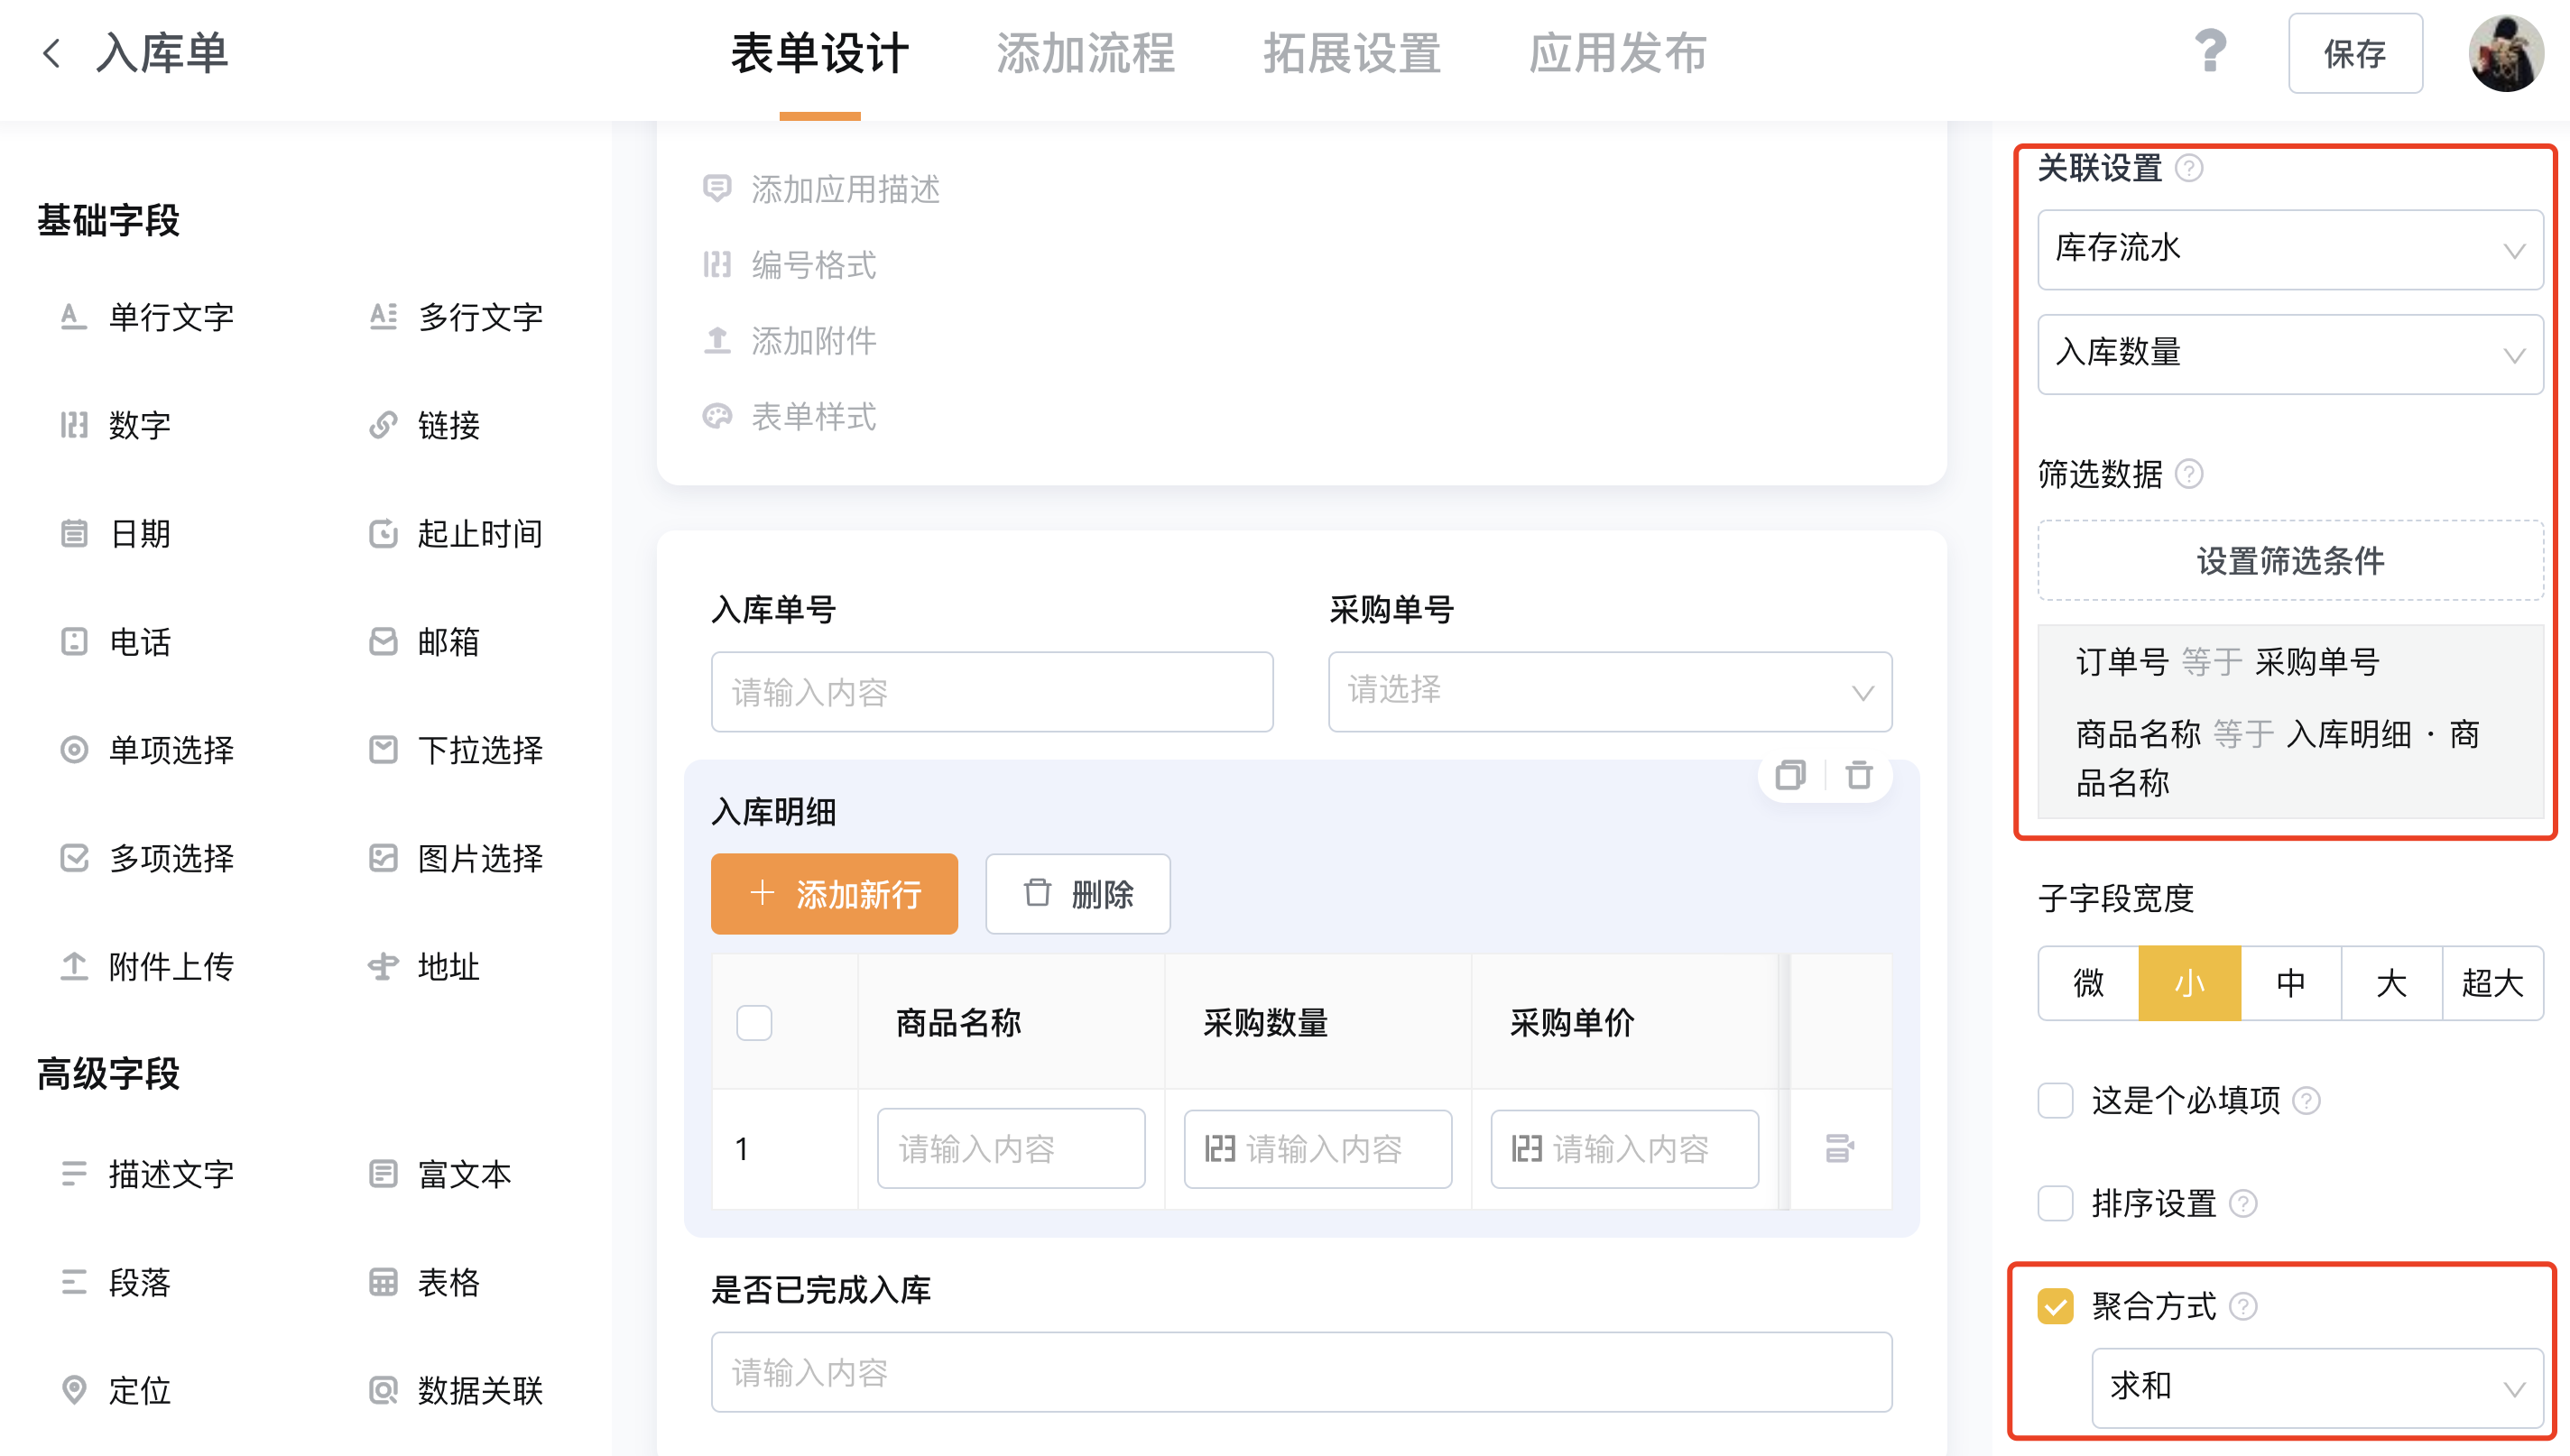Switch to 添加流程 tab
The height and width of the screenshot is (1456, 2570).
[1086, 53]
